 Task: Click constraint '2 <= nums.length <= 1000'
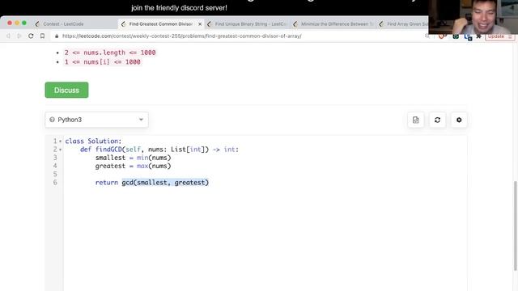click(x=110, y=53)
